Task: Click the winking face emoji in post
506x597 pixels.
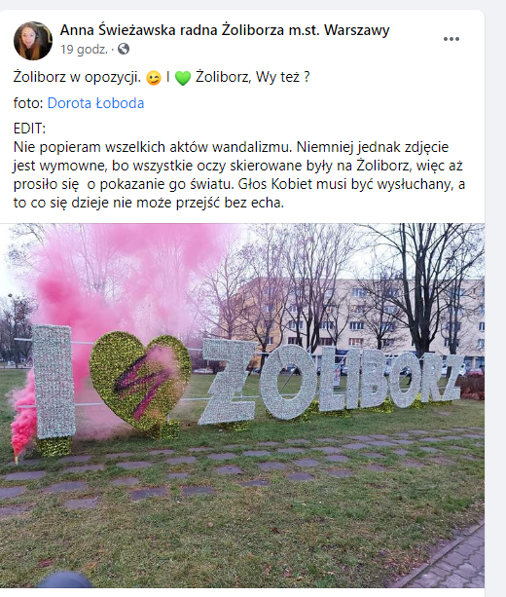Action: coord(154,78)
